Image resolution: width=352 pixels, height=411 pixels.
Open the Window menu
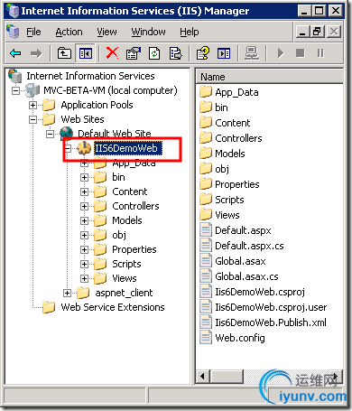click(148, 32)
